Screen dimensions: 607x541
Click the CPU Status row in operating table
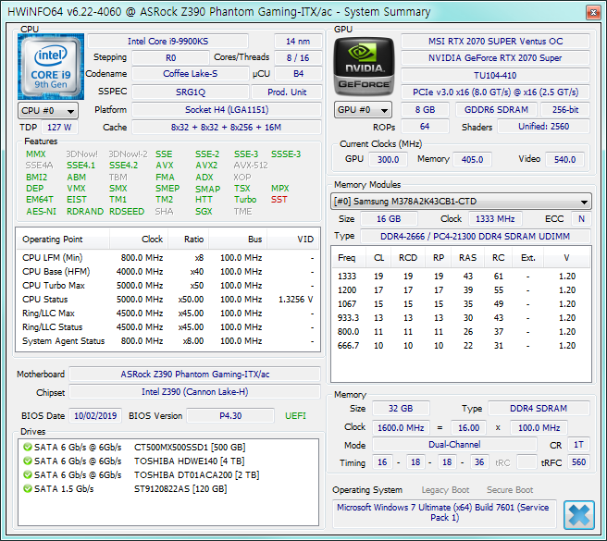click(167, 300)
